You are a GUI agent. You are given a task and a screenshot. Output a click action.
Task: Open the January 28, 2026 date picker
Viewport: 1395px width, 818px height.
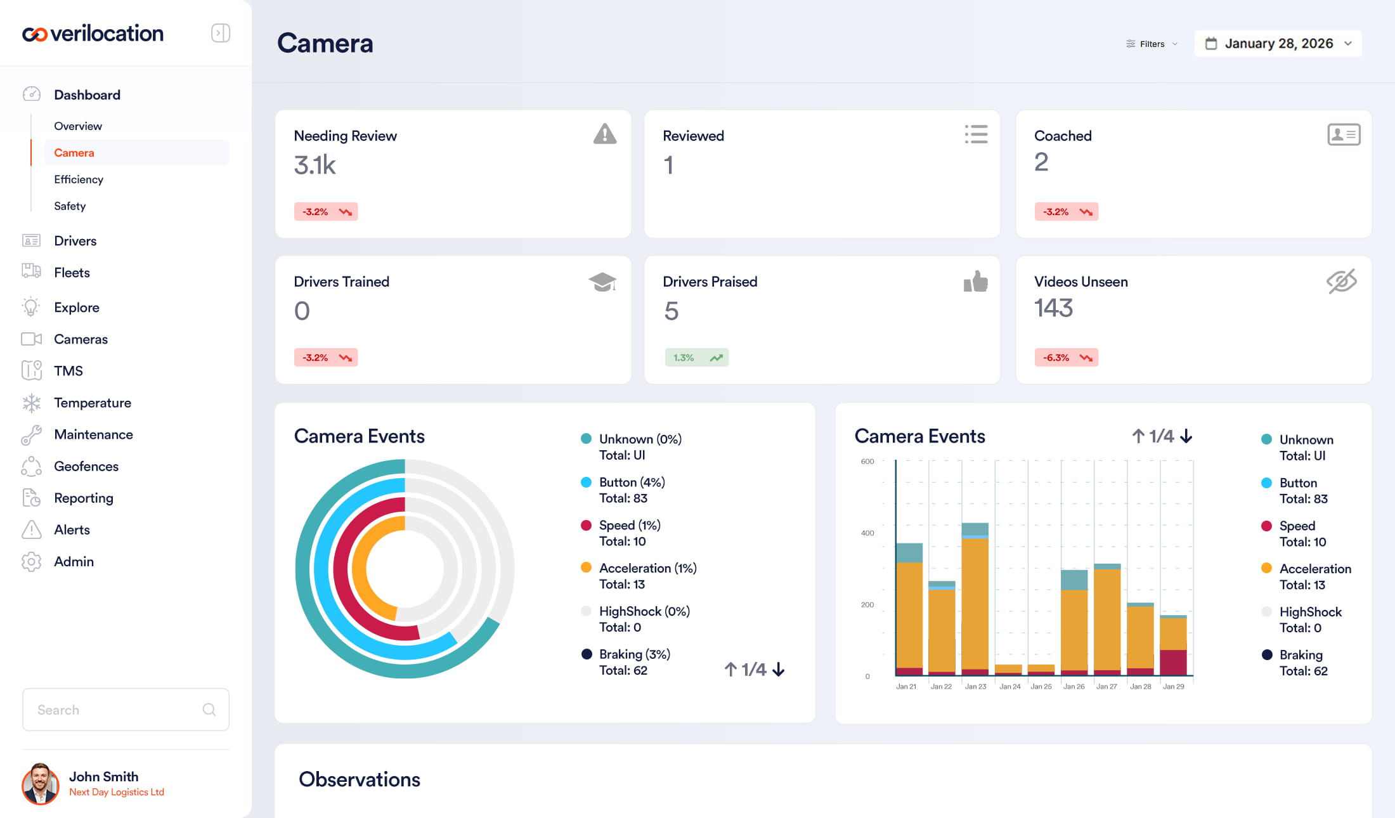(1278, 44)
